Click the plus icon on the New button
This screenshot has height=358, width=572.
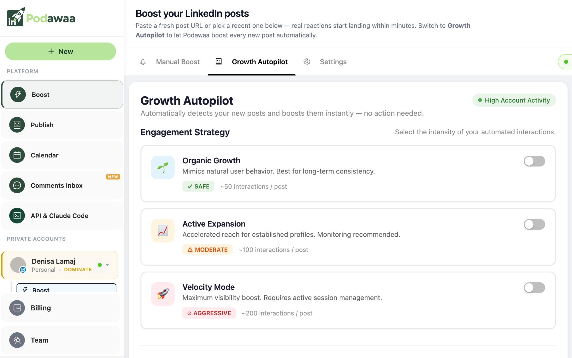click(x=51, y=51)
